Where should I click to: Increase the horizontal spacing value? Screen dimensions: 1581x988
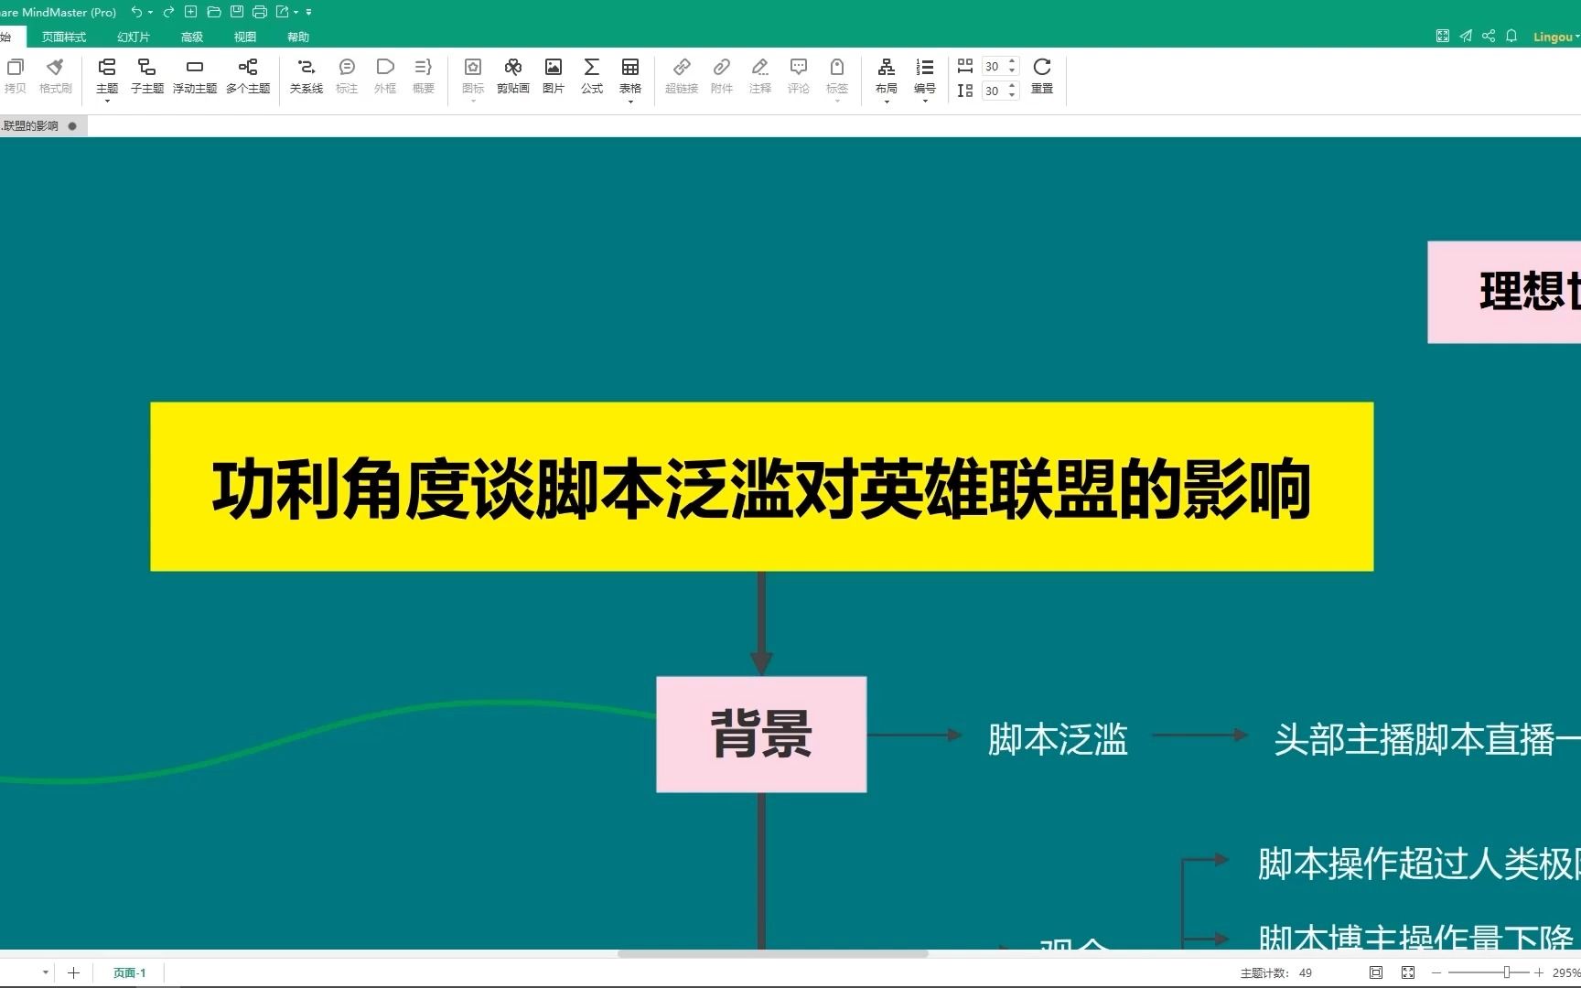[1012, 62]
